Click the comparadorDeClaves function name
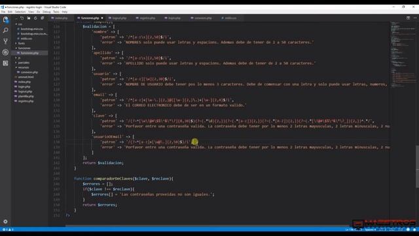 113,178
